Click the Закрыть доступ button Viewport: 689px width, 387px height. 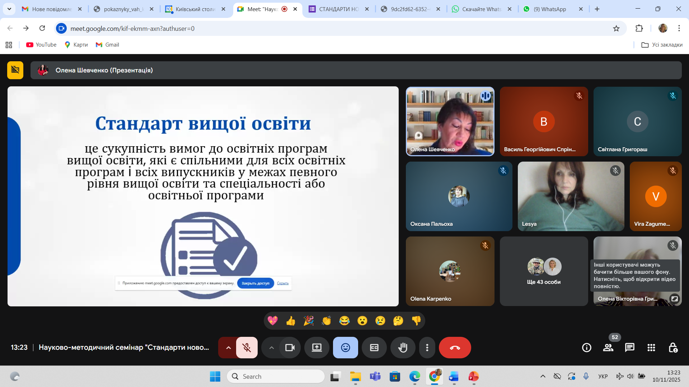[x=255, y=283]
